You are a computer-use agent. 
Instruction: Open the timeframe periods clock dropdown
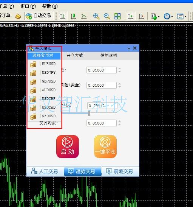point(168,16)
